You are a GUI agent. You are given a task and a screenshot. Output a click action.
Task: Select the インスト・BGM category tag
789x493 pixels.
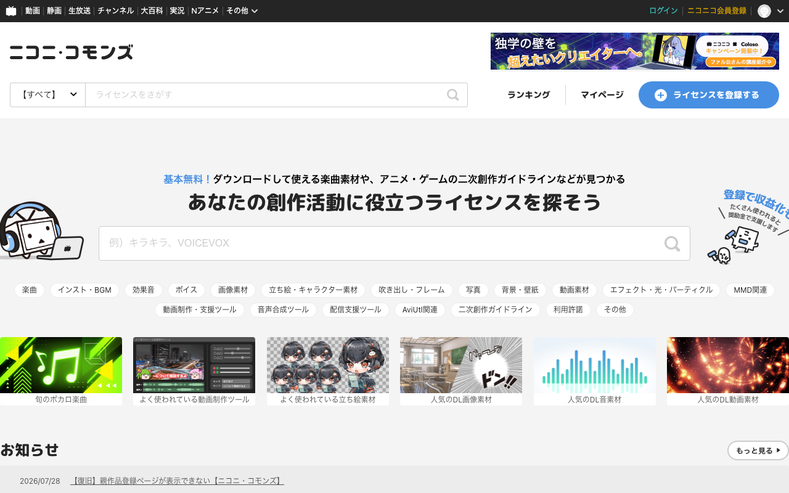(85, 290)
